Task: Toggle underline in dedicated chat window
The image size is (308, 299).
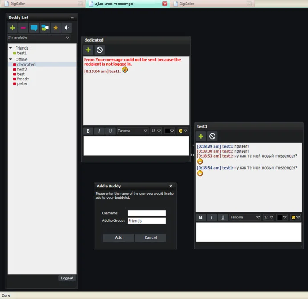Action: (x=110, y=131)
